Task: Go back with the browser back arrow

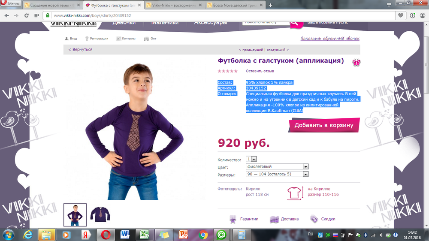Action: pyautogui.click(x=6, y=15)
